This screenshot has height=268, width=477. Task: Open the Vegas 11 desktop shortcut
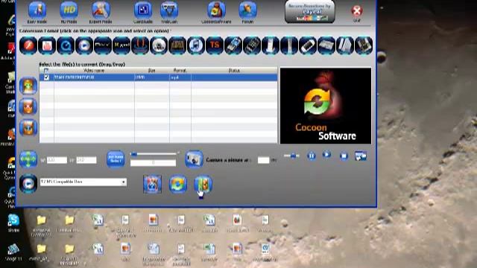tap(13, 252)
